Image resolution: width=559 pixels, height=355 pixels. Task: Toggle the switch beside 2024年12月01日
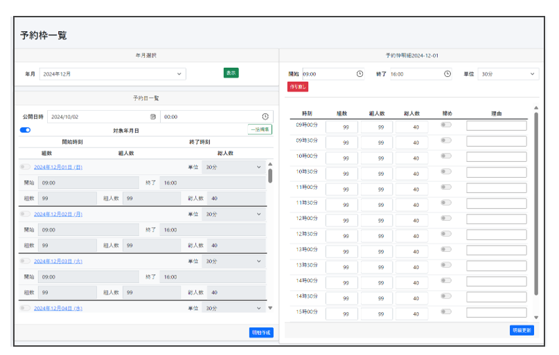[x=25, y=167]
